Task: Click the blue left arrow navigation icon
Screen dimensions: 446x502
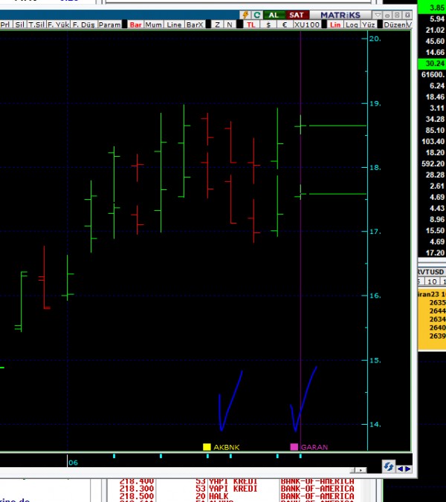Action: click(x=400, y=469)
